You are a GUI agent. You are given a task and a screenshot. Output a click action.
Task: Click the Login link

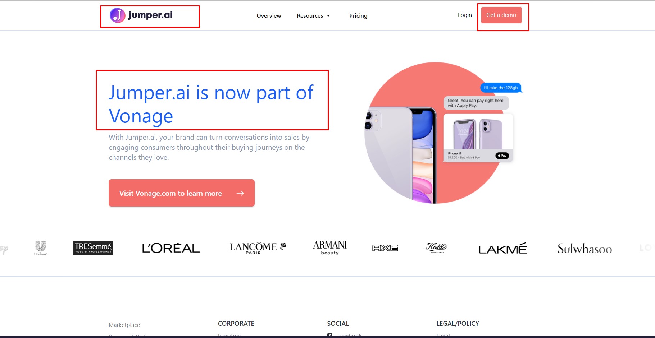pyautogui.click(x=465, y=15)
